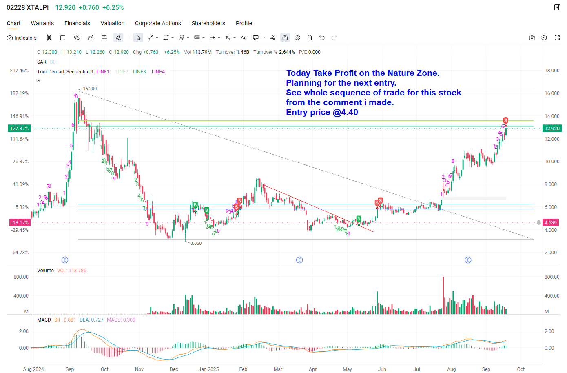Toggle the drawing pencil toolbar button

pyautogui.click(x=118, y=38)
